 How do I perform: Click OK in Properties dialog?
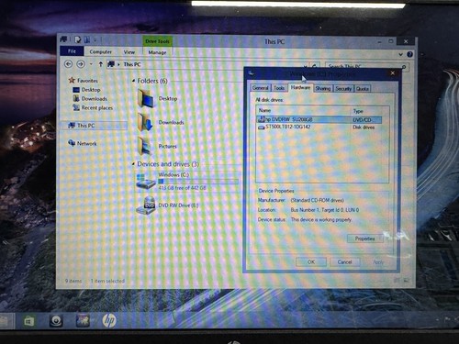pyautogui.click(x=311, y=262)
